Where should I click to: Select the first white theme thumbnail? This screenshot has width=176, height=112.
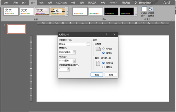(11, 11)
